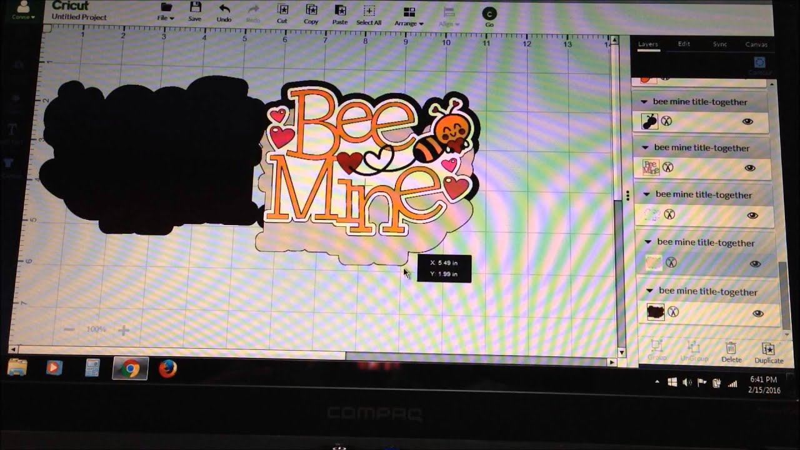Click the 6:41 PM taskbar clock

[x=763, y=379]
